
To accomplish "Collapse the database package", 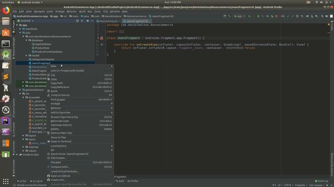I will pyautogui.click(x=27, y=41).
